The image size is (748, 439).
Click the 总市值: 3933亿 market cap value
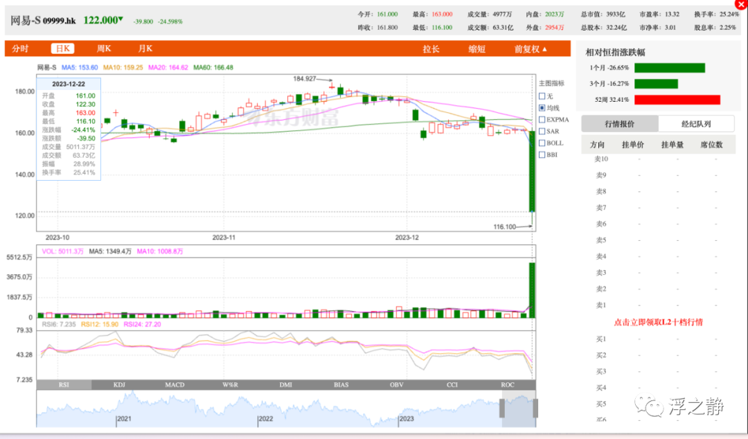[603, 15]
